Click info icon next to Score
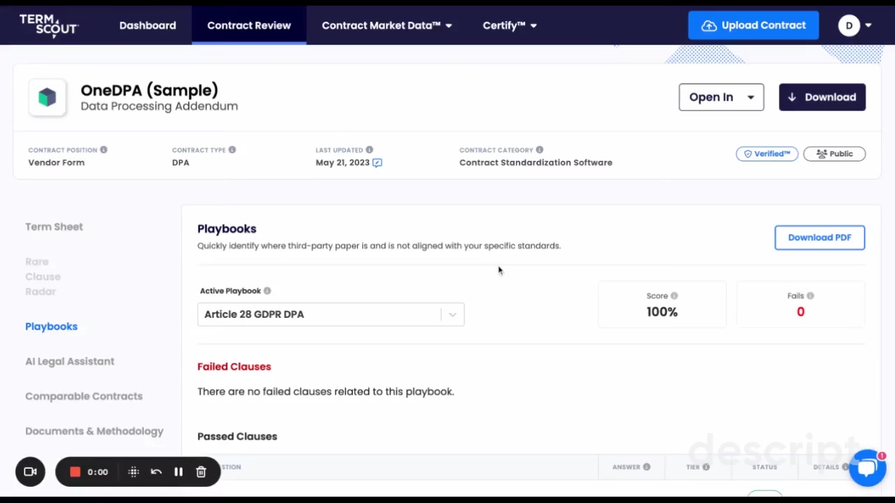The height and width of the screenshot is (503, 895). 674,296
